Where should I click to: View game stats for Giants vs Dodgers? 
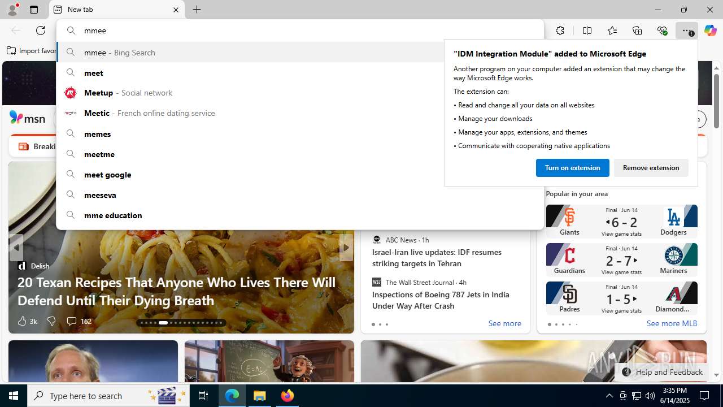click(621, 234)
